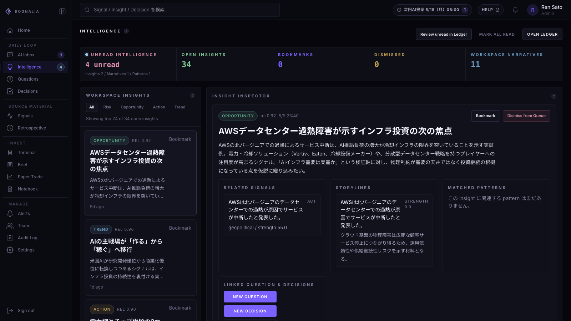Go to the Questions page
The image size is (571, 321).
(35, 79)
